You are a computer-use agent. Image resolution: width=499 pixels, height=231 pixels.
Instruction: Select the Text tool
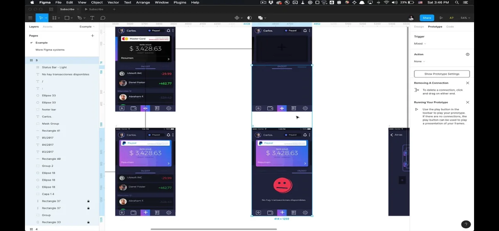point(92,18)
